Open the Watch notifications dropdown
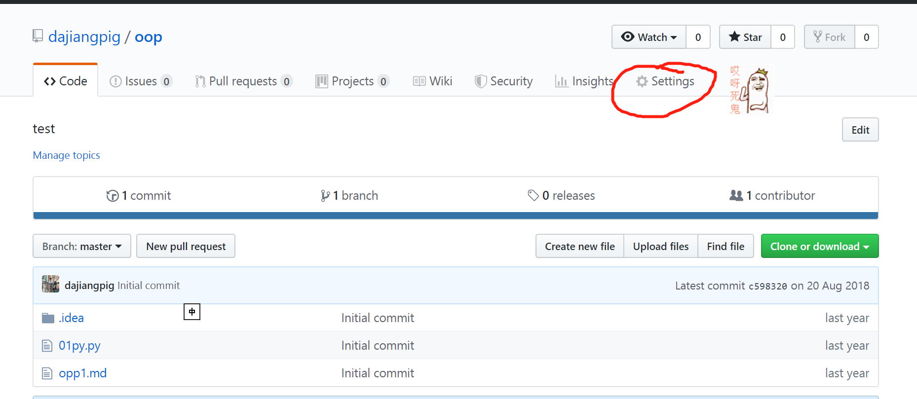The height and width of the screenshot is (399, 917). click(649, 37)
